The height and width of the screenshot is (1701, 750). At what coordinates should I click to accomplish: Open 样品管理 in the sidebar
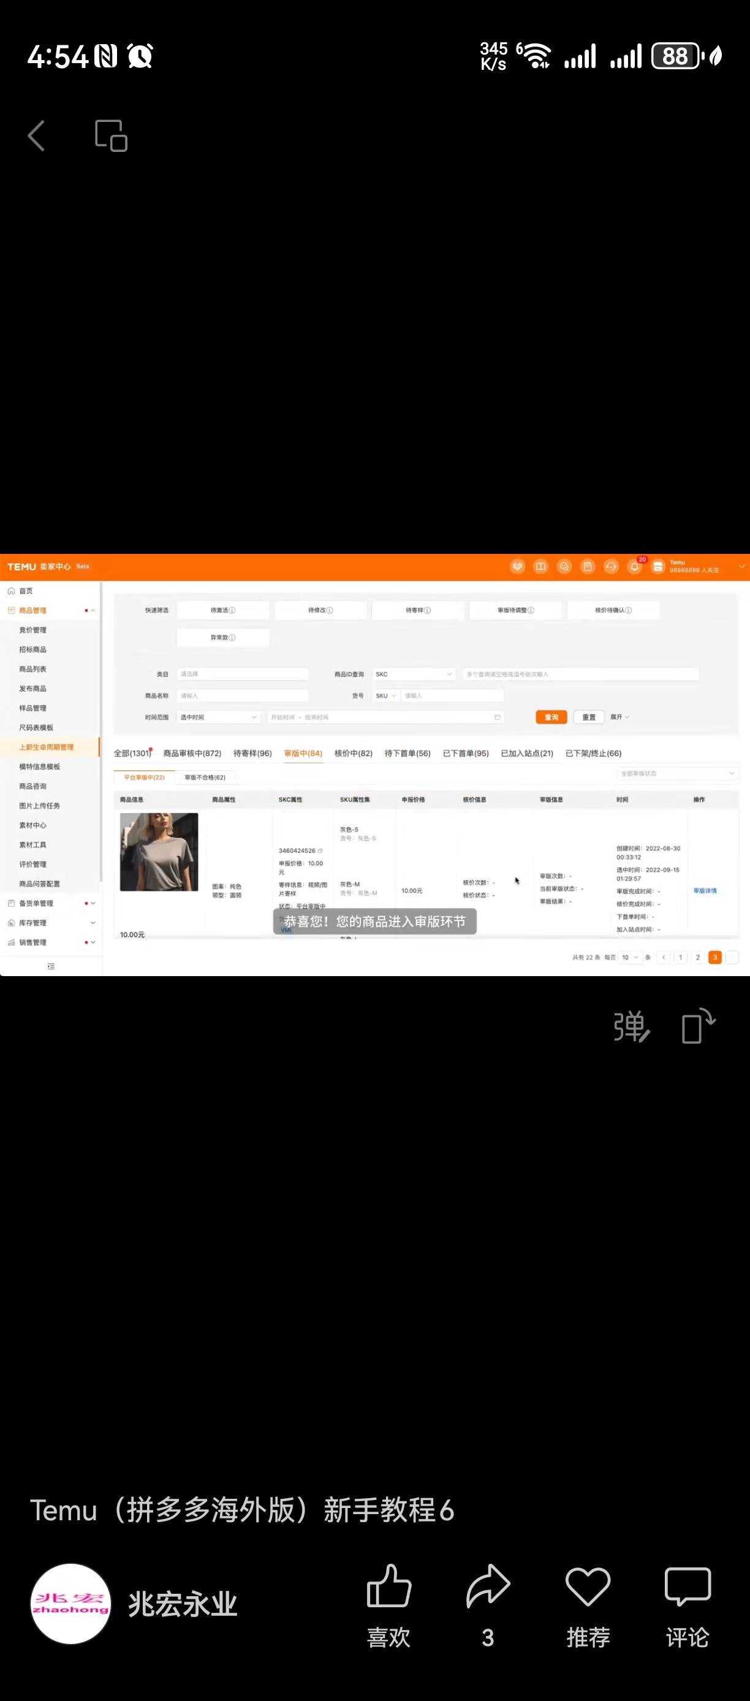point(33,708)
